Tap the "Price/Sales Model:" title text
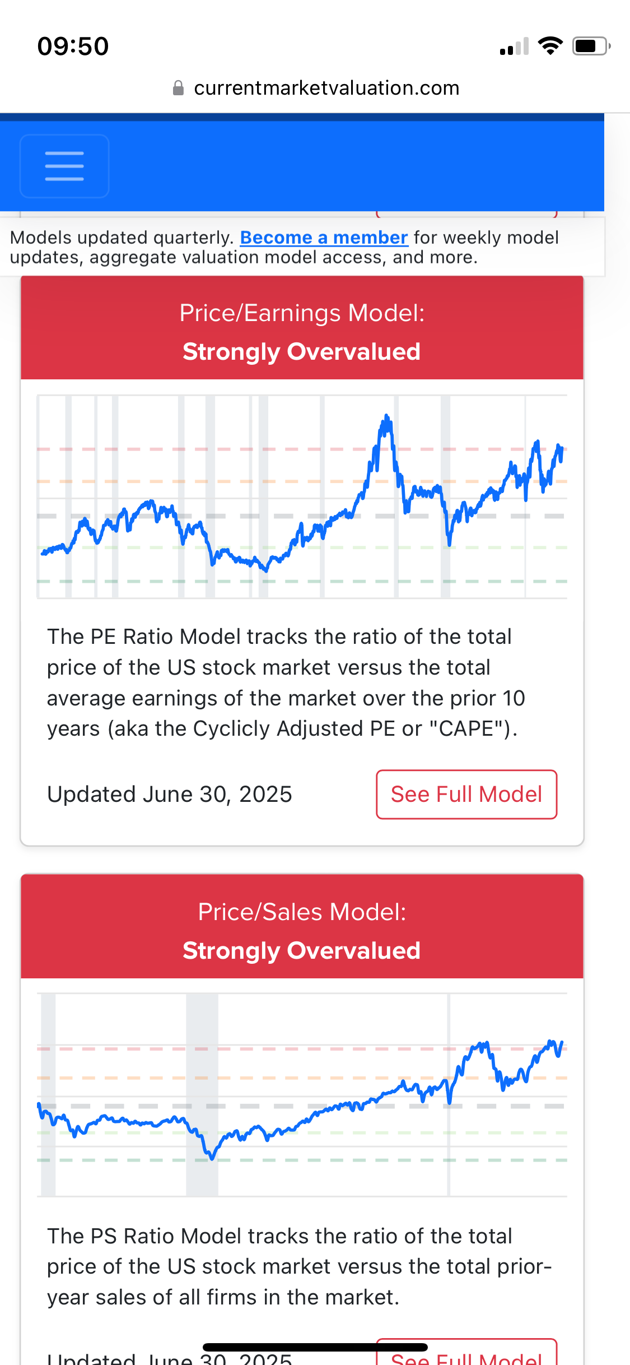630x1365 pixels. (x=302, y=912)
